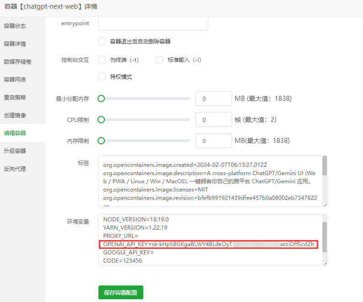Open the 容器状态 sidebar tab
Screen dimensions: 363x302
(x=15, y=26)
